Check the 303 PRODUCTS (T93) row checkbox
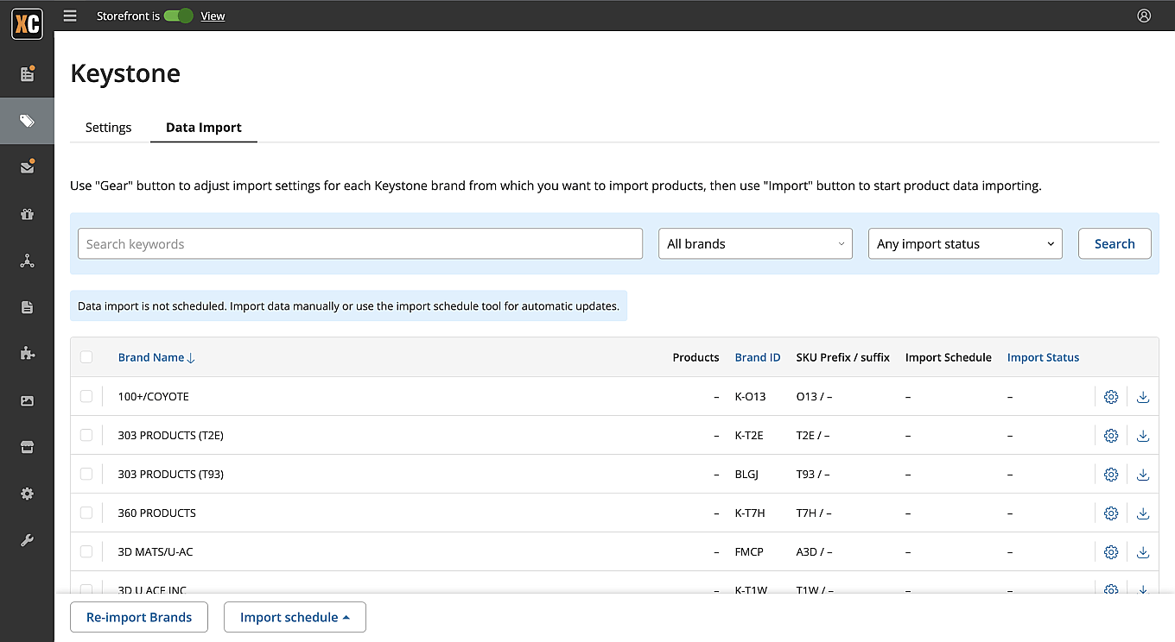1175x642 pixels. 86,474
